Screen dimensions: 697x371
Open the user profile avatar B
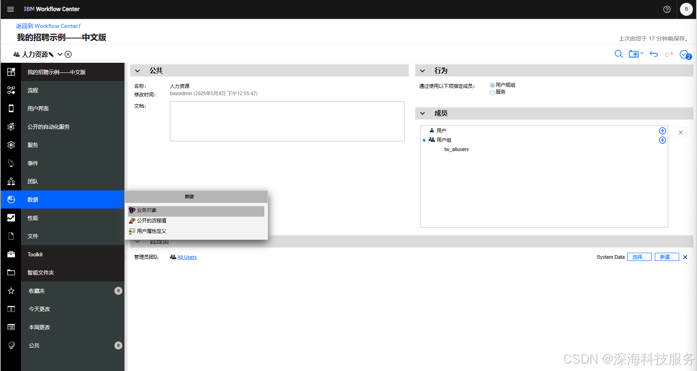[x=686, y=9]
